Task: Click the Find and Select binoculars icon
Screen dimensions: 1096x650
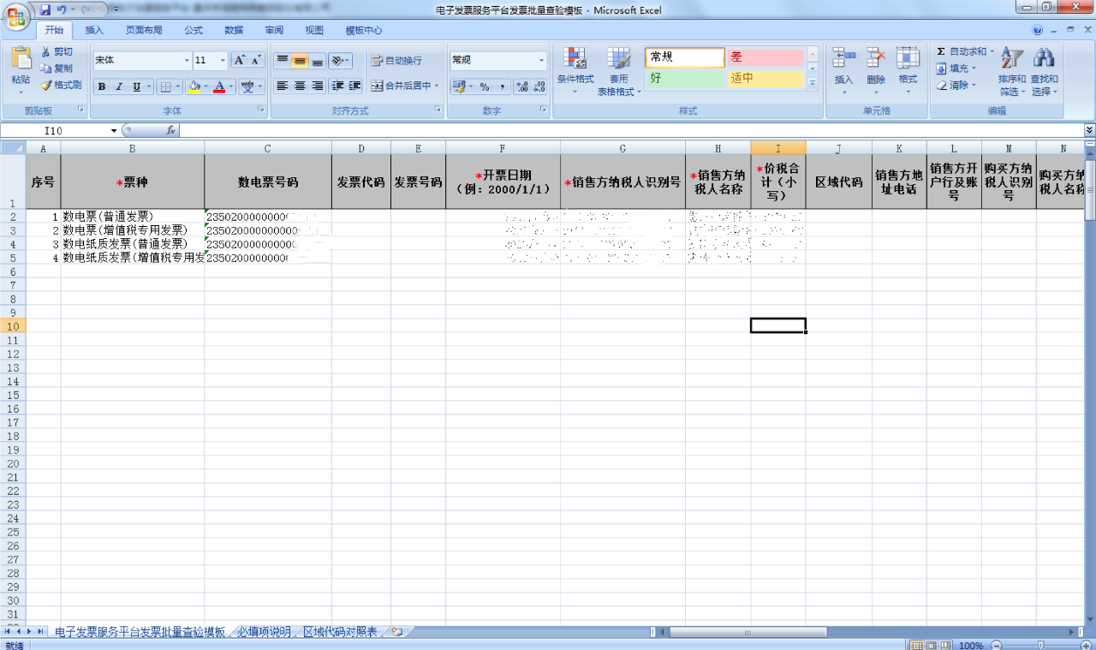Action: [1043, 59]
